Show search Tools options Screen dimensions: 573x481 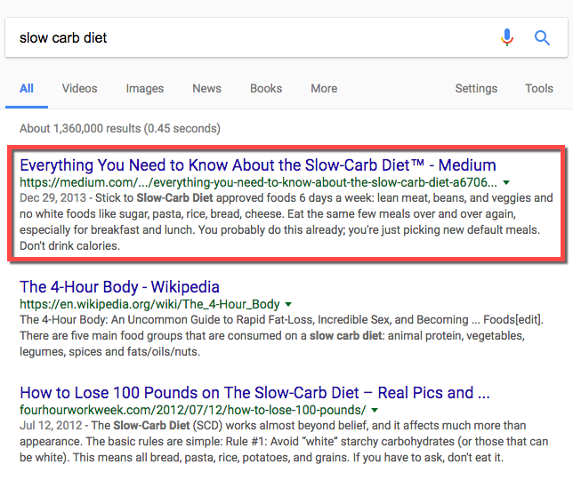click(539, 88)
